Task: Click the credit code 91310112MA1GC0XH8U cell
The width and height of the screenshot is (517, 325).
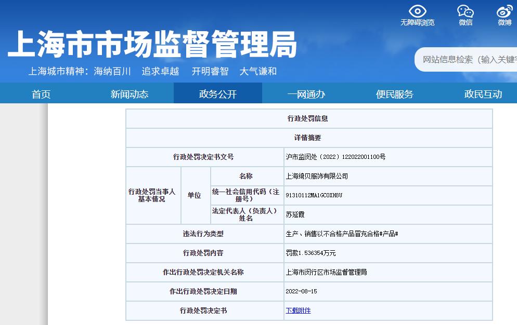Action: 314,196
